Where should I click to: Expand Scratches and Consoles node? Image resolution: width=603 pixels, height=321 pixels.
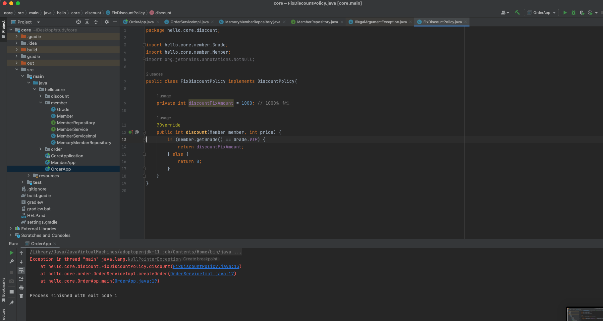tap(11, 235)
